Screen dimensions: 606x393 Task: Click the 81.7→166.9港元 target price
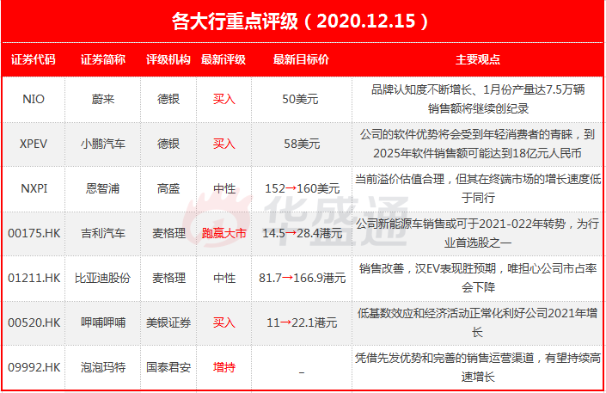click(x=302, y=278)
